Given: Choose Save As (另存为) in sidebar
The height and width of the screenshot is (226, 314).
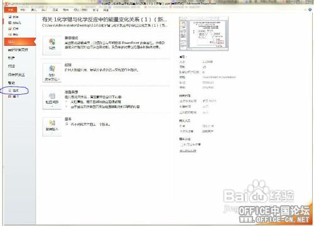Looking at the screenshot, I should pos(14,23).
